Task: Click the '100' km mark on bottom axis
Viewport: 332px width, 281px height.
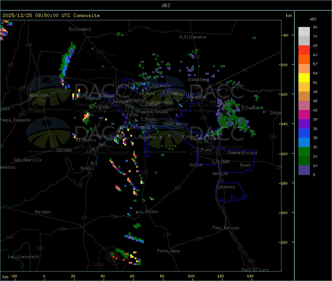Action: coord(191,276)
